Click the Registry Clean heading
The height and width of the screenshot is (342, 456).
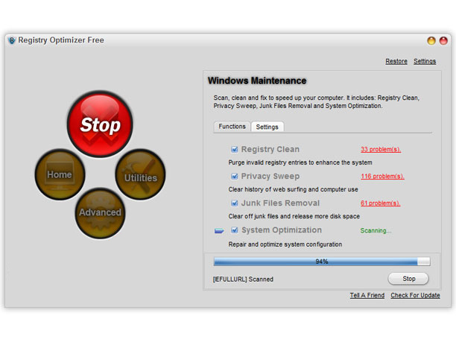pos(270,149)
